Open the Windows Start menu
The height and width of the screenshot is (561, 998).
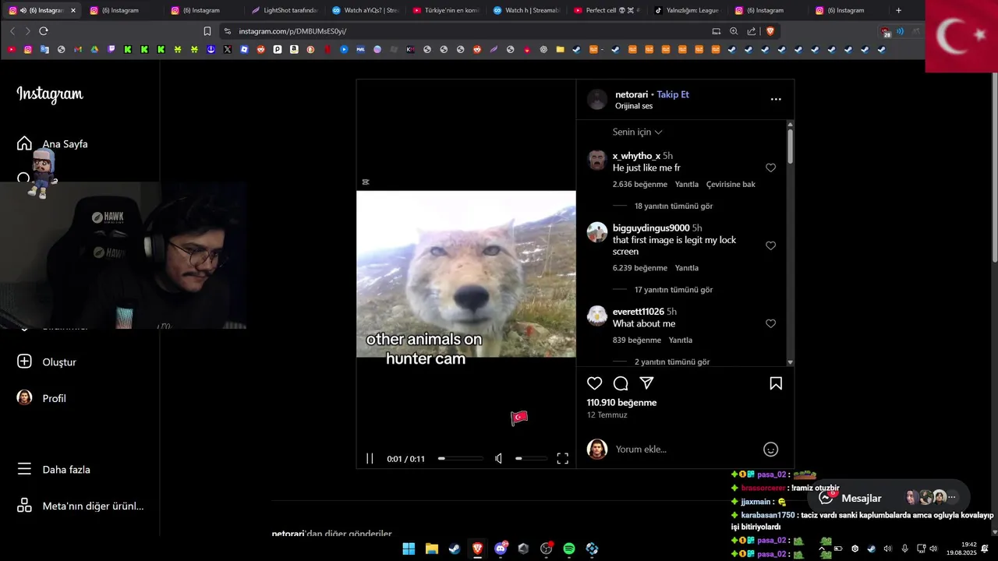[x=409, y=549]
